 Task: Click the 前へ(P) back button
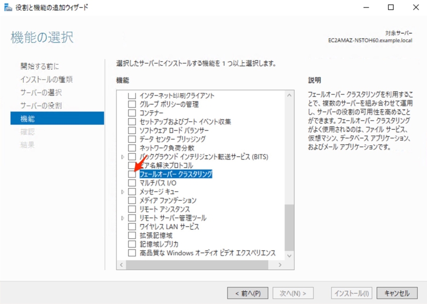point(248,293)
